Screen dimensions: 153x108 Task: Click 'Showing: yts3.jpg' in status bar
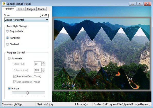[x=13, y=104]
